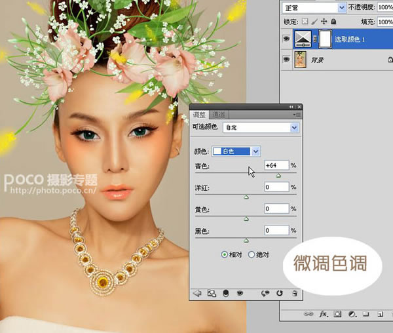Open Adjustments panel flyout menu
Viewport: 393px width, 333px height.
[297, 115]
